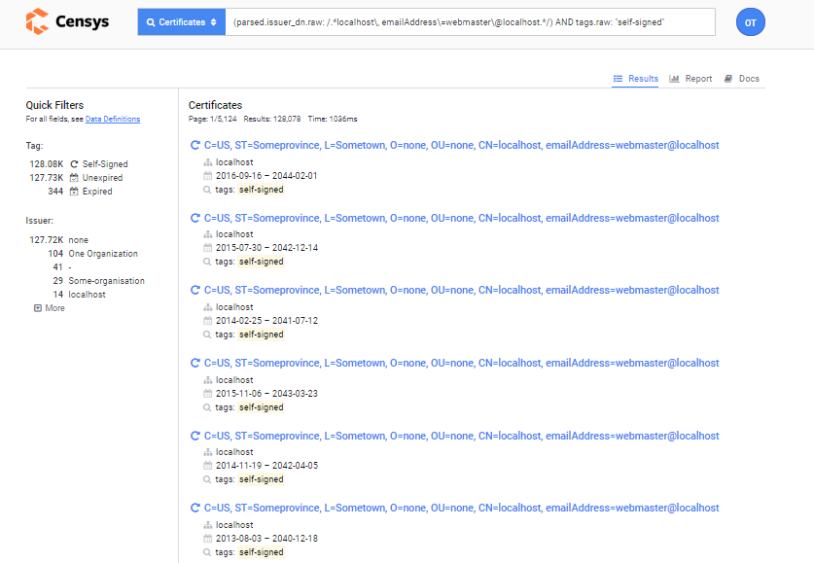Screen dimensions: 814x563
Task: Click the date text 2015-07-30 – 2042-12-14
Action: point(266,248)
